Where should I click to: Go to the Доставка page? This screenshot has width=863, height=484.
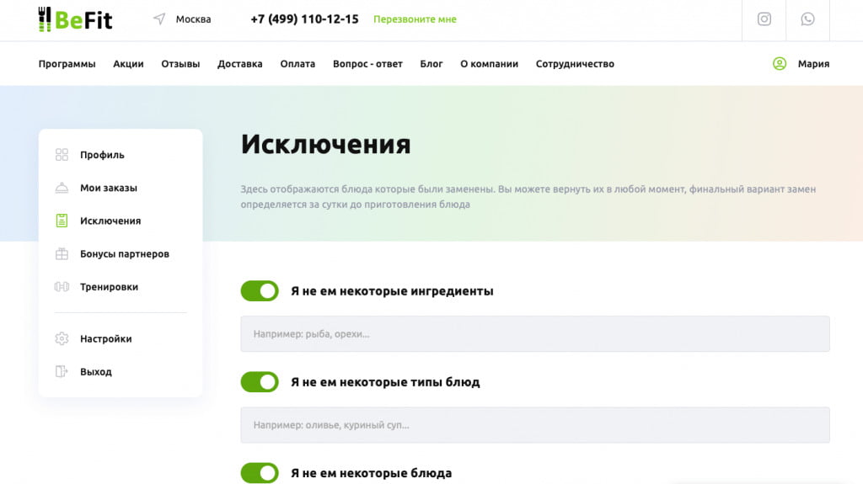pos(240,64)
